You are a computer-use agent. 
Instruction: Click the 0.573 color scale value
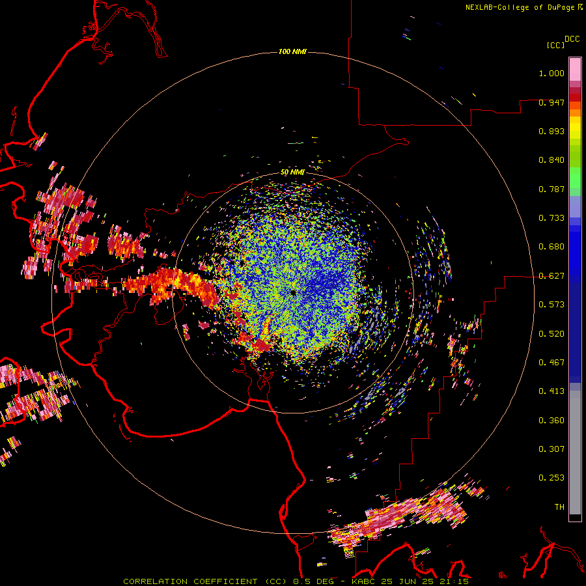551,305
